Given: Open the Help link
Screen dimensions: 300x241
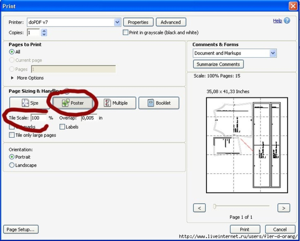Looking at the screenshot, I should click(277, 21).
